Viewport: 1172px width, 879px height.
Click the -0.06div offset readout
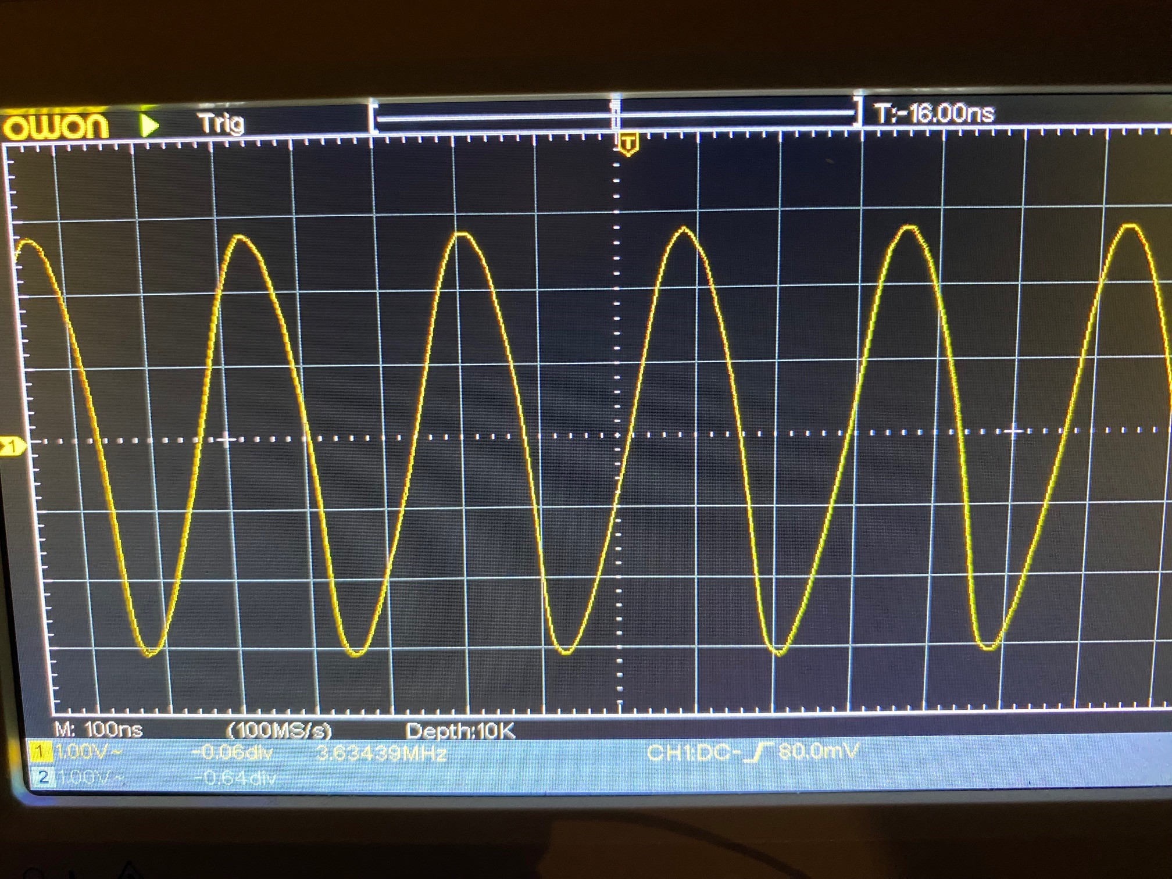[x=232, y=752]
